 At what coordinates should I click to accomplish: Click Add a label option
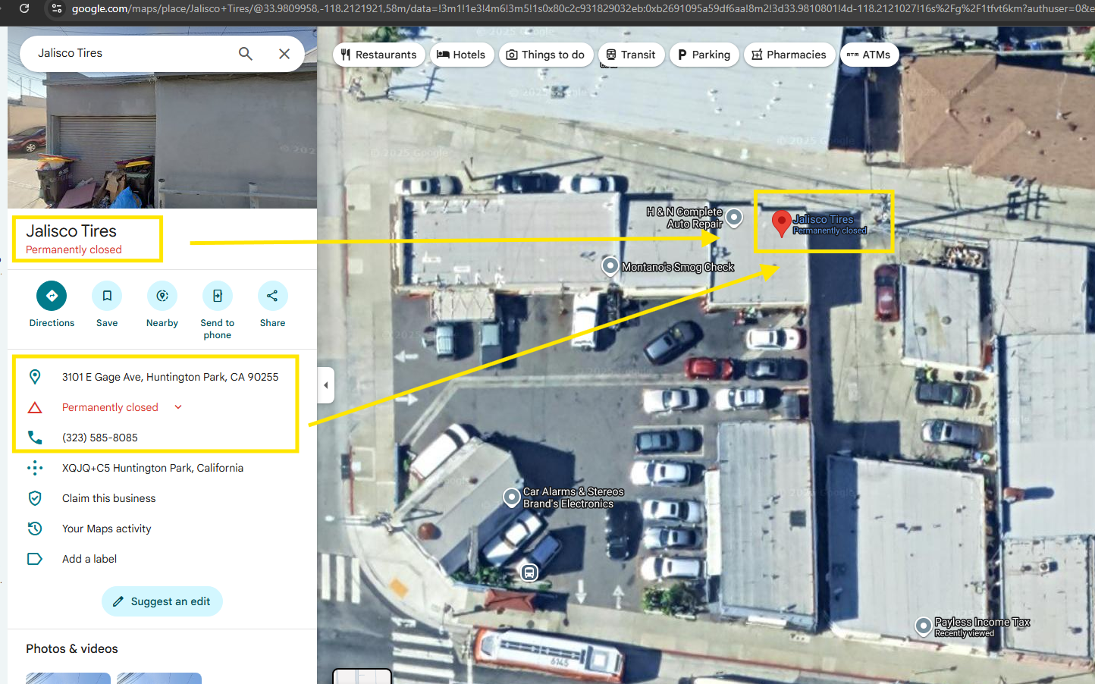tap(89, 559)
